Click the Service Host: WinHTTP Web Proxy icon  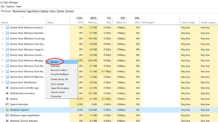coord(7,77)
